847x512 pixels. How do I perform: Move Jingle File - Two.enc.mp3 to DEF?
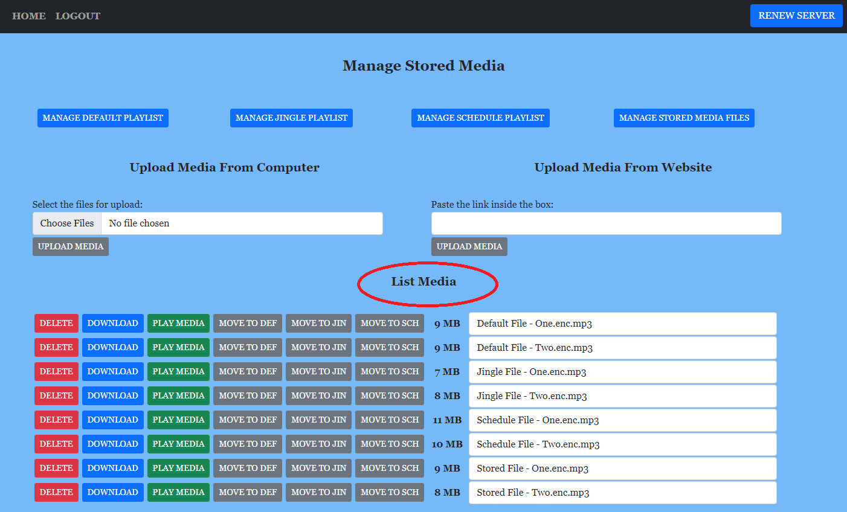pos(248,395)
